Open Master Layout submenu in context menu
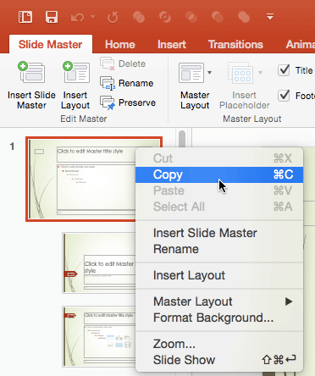Screen dimensions: 315x376 pyautogui.click(x=219, y=301)
